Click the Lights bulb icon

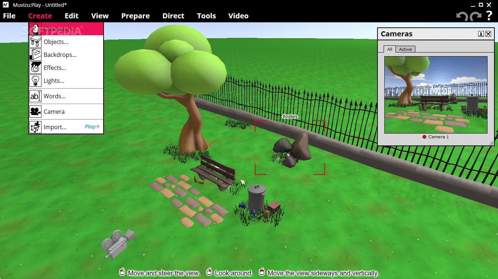click(35, 81)
